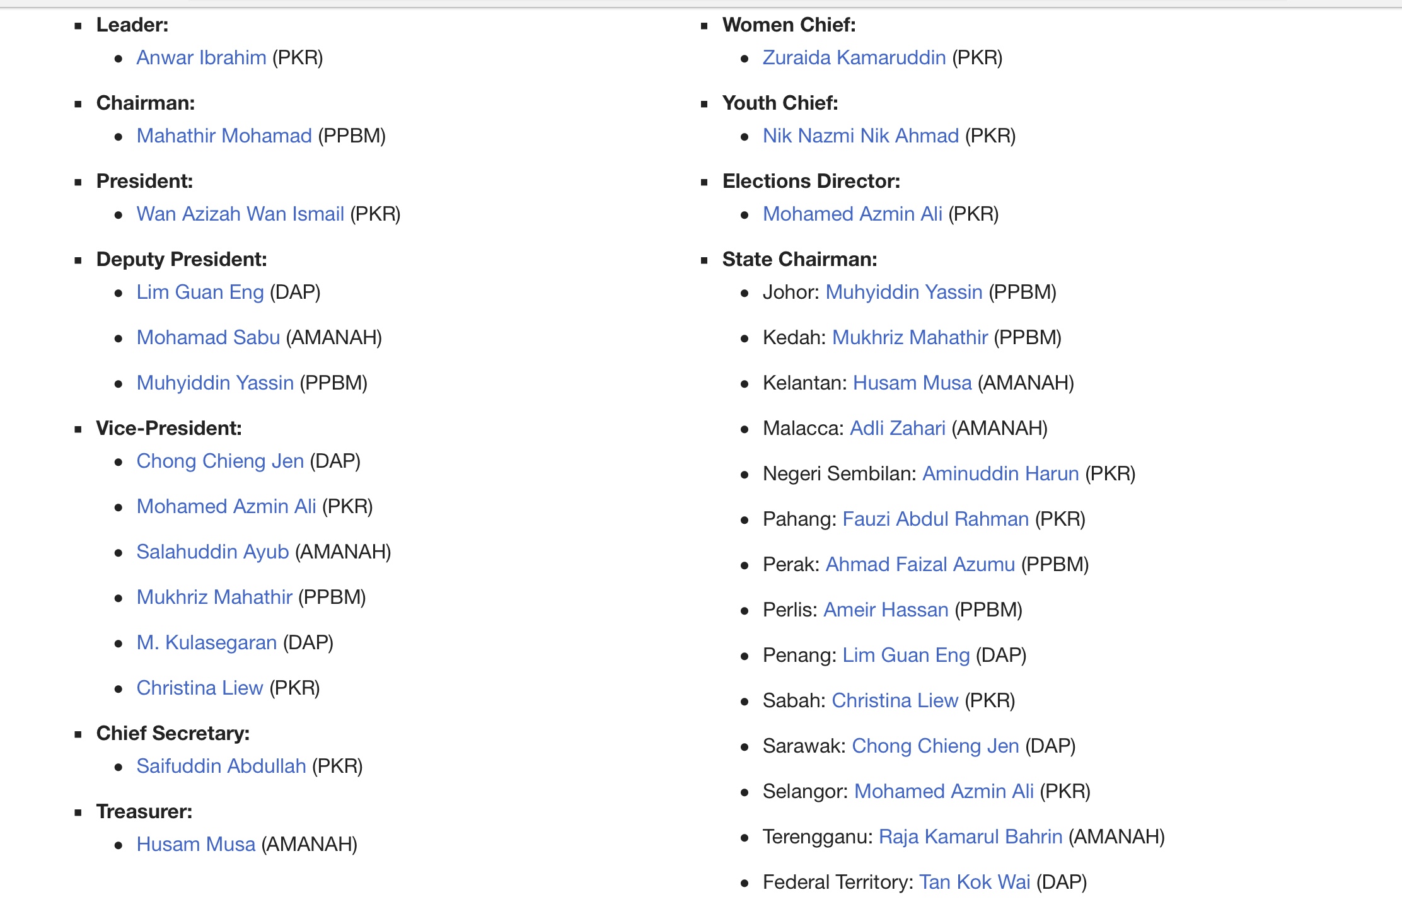Select the 'Youth Chief:' heading text
Screen dimensions: 1402x914
pos(780,103)
